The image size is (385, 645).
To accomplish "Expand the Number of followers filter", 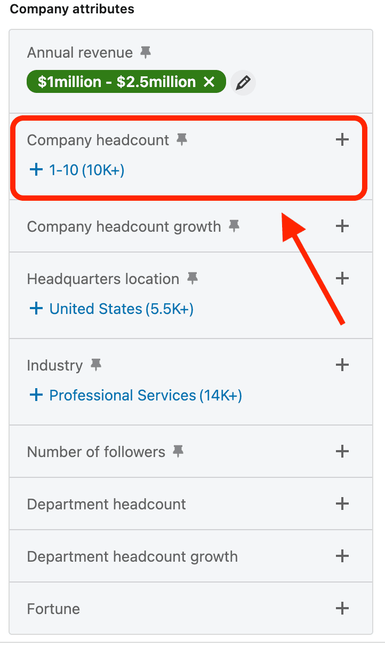I will coord(342,452).
